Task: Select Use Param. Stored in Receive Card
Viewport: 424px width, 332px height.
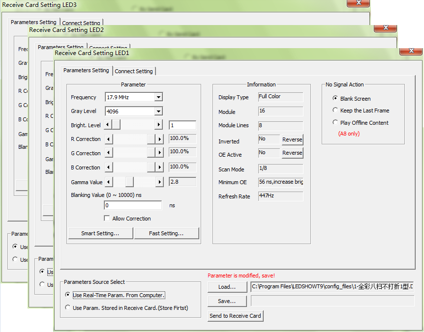Action: coord(67,307)
